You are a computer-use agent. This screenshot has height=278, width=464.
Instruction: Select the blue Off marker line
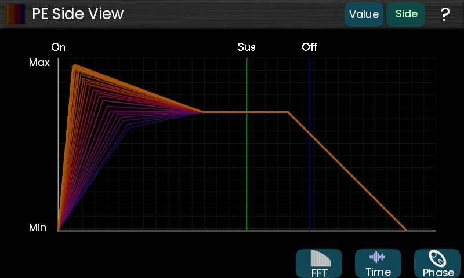[309, 174]
